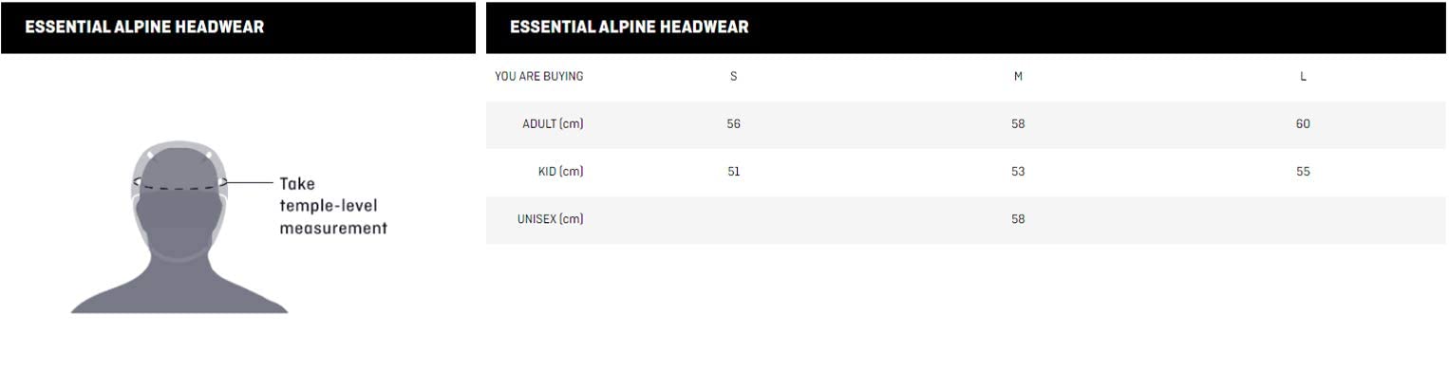
Task: Click the KID (cm) row label
Action: [x=560, y=172]
